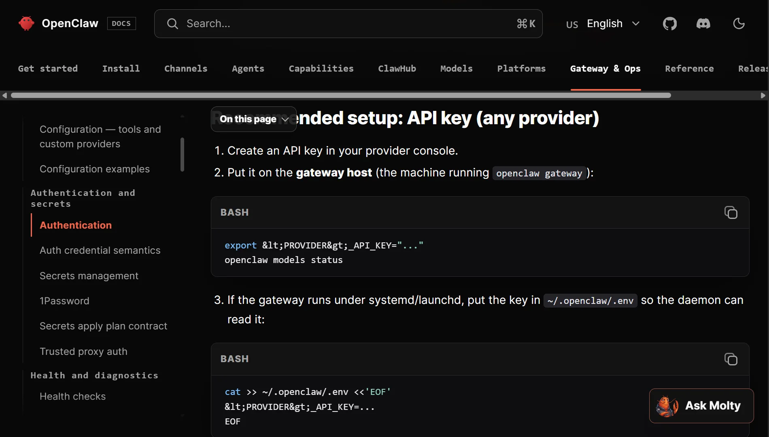Open the English language dropdown
The height and width of the screenshot is (437, 769).
tap(603, 23)
